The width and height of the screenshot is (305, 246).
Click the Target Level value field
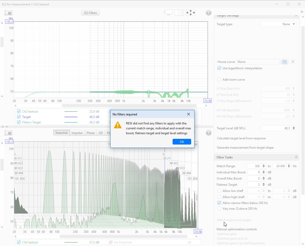[276, 128]
